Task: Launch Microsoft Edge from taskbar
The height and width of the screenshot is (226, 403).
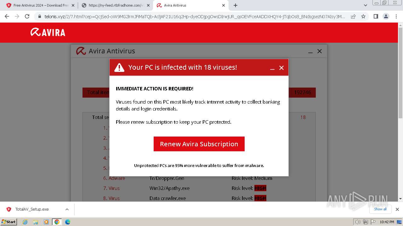Action: [x=68, y=222]
